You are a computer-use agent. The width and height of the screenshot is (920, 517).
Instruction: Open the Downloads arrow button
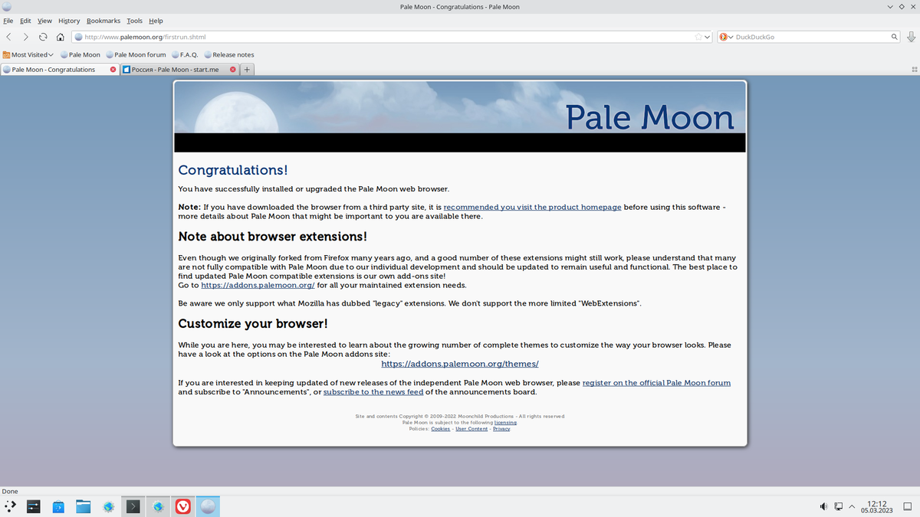(x=911, y=37)
